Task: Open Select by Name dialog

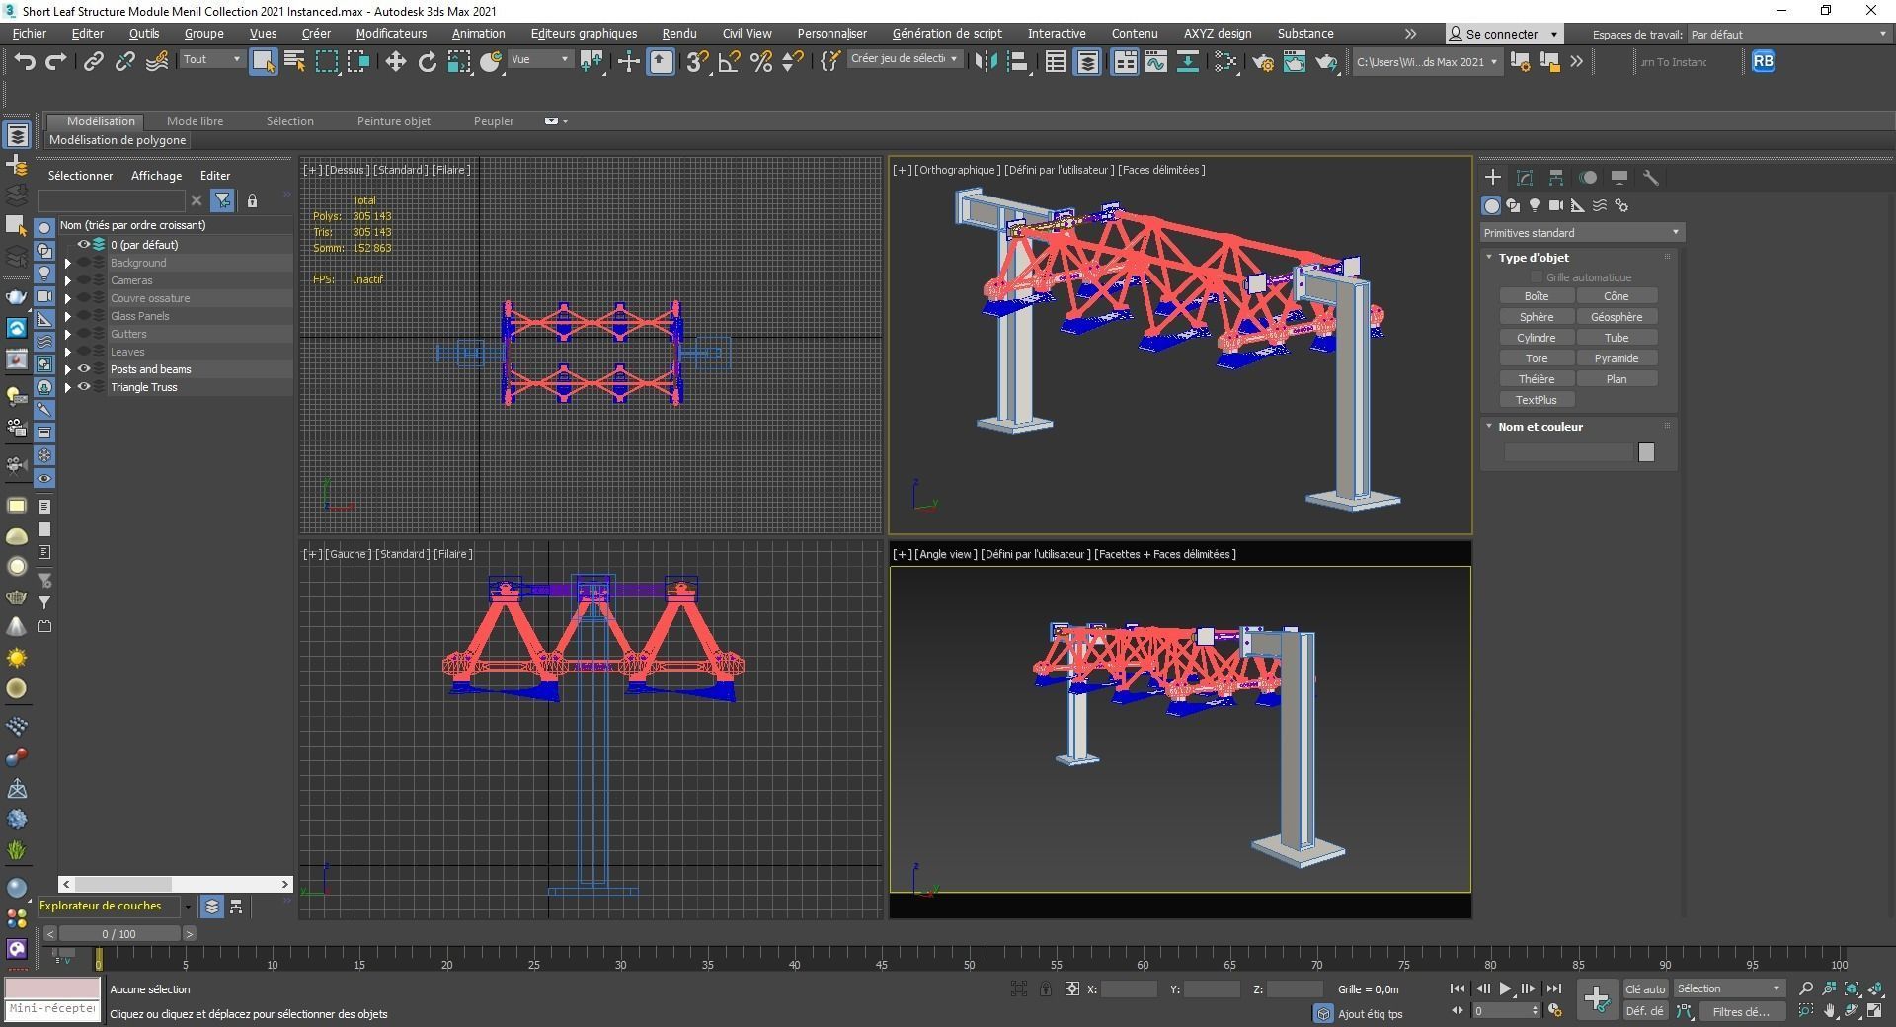Action: click(293, 61)
